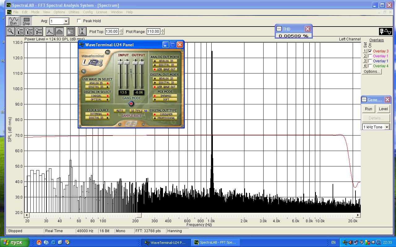The width and height of the screenshot is (396, 247).
Task: Click the SpectraLAB document icon in menu bar
Action: (9, 12)
